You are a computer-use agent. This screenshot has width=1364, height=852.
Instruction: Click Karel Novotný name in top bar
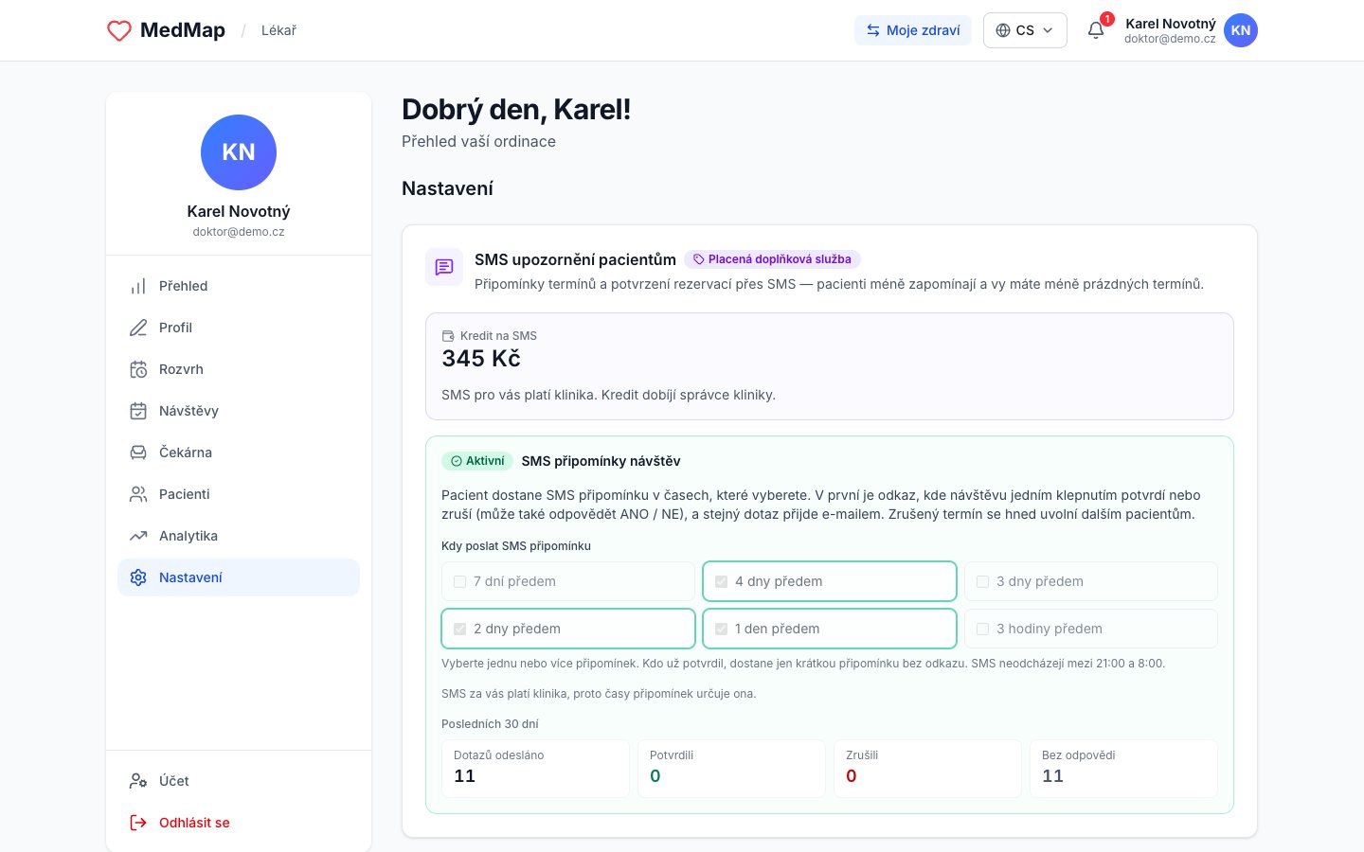coord(1171,24)
